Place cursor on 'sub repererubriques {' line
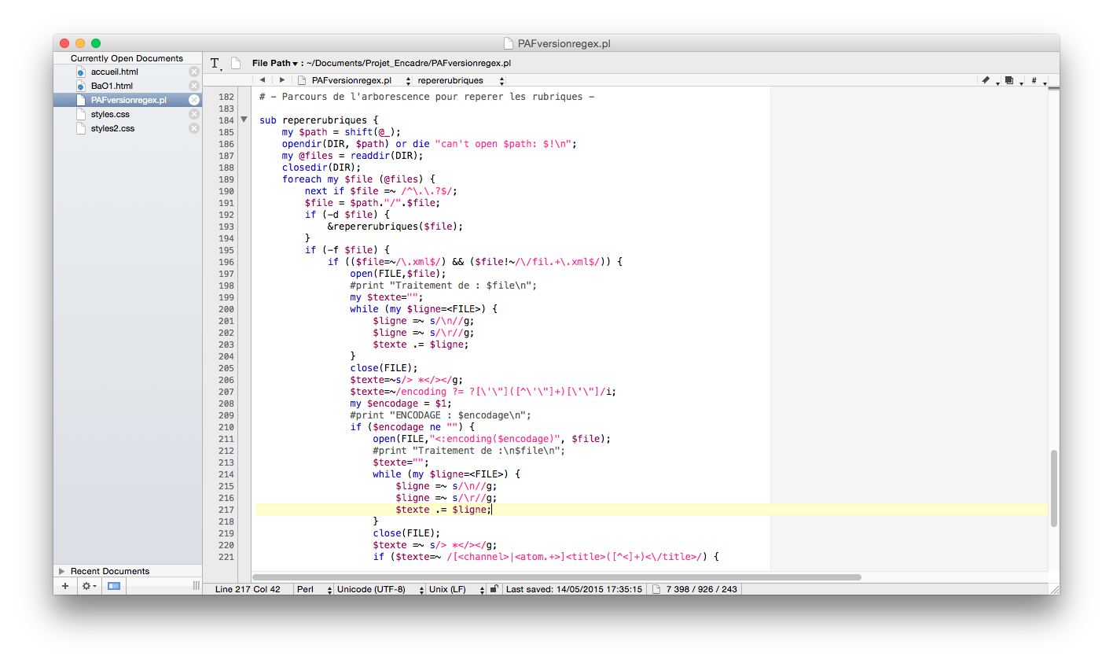The height and width of the screenshot is (667, 1113). click(318, 120)
